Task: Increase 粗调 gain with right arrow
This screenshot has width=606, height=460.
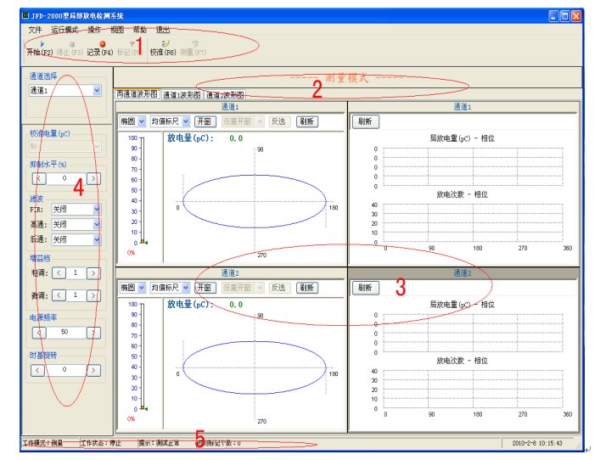Action: [x=93, y=273]
